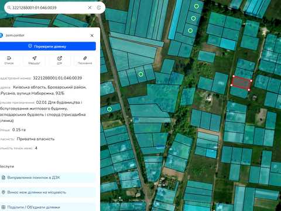Clear the search field with the X

[x=90, y=8]
